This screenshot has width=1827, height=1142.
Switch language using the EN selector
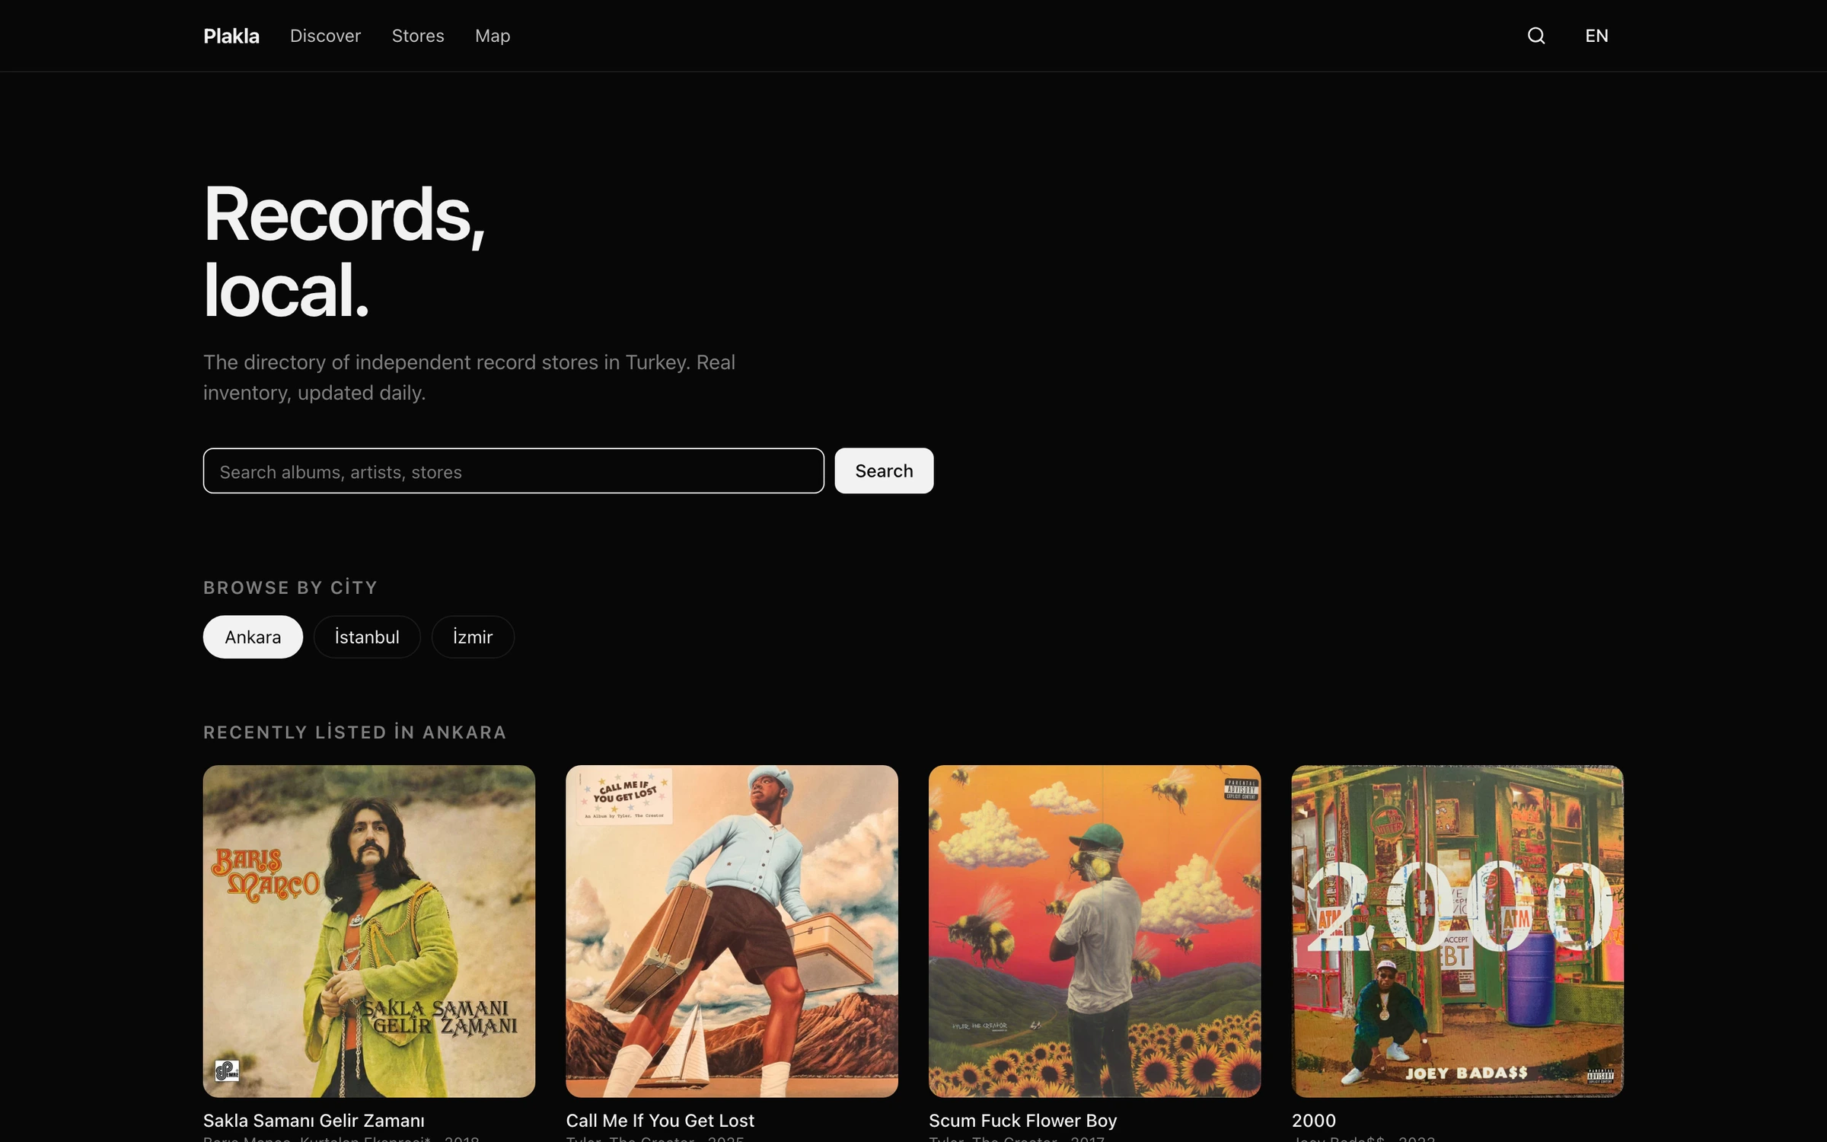point(1596,36)
